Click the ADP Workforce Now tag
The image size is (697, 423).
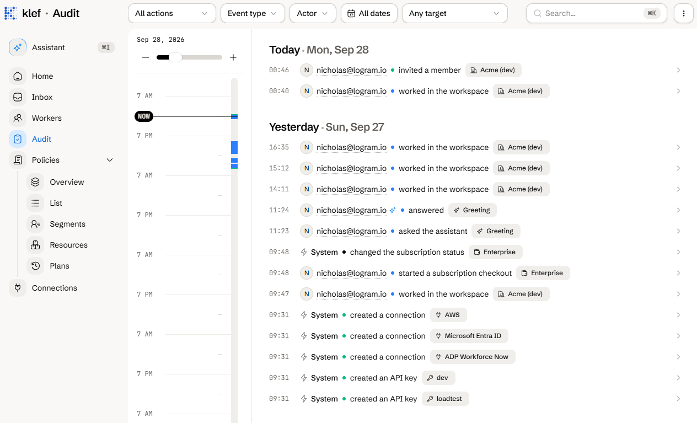pyautogui.click(x=473, y=357)
